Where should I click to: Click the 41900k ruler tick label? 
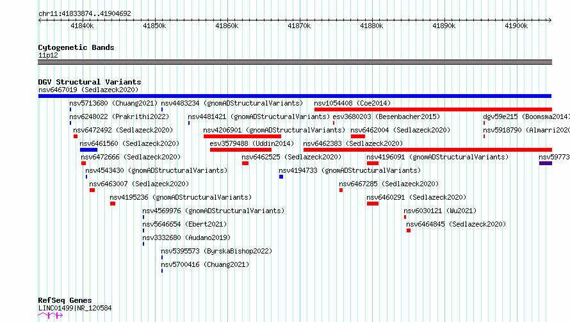516,26
